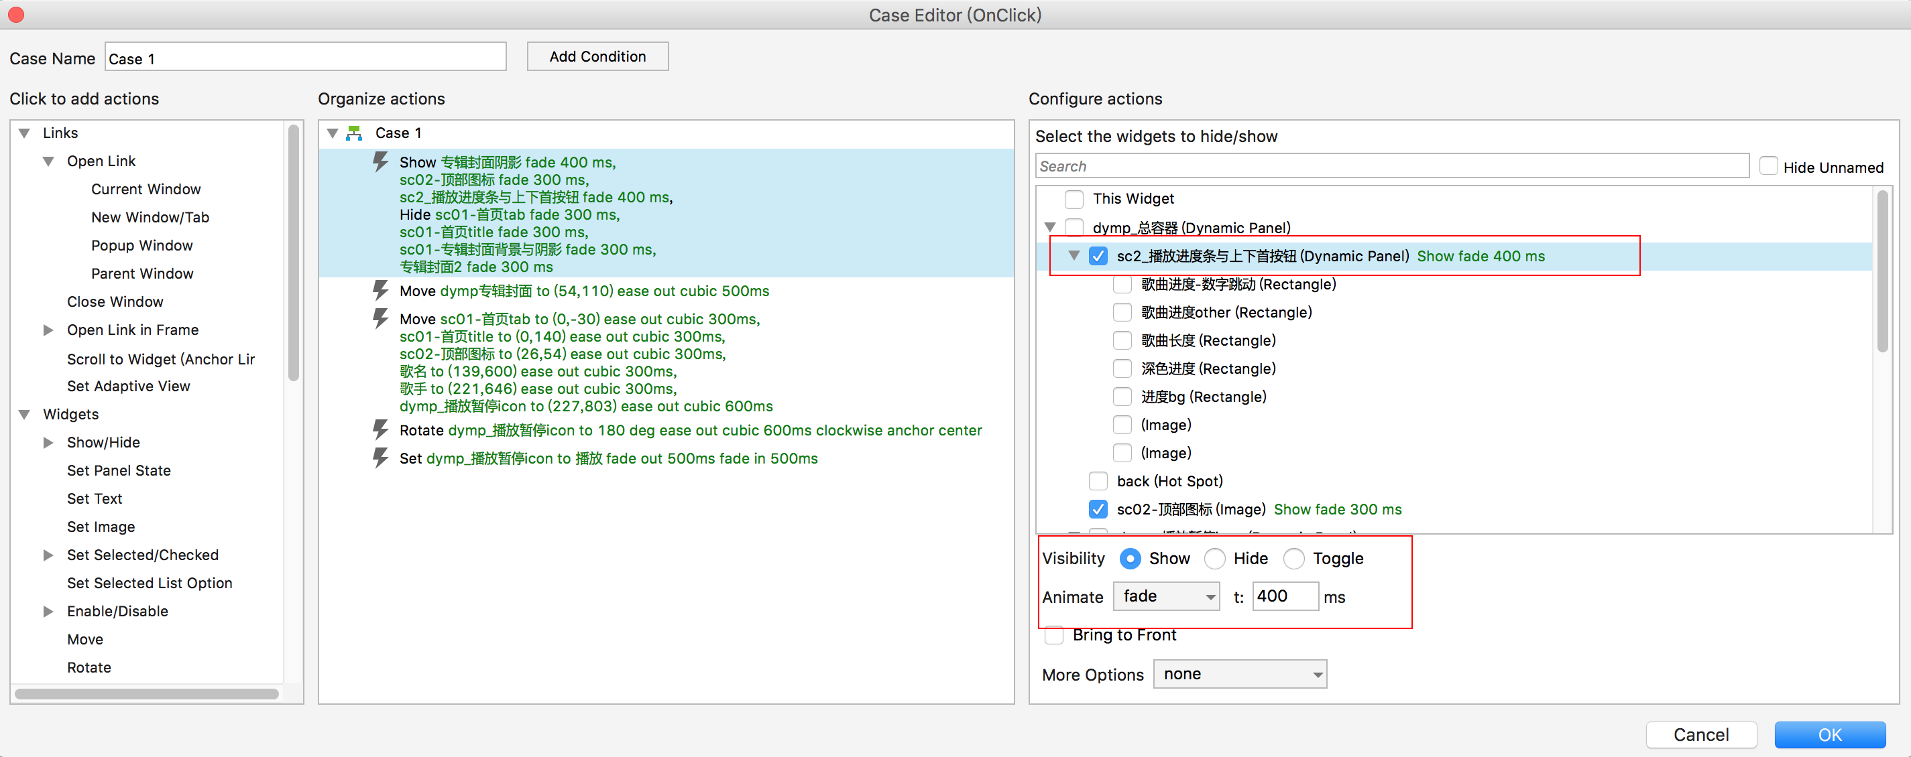The width and height of the screenshot is (1911, 757).
Task: Select the Hide visibility radio button
Action: [x=1214, y=557]
